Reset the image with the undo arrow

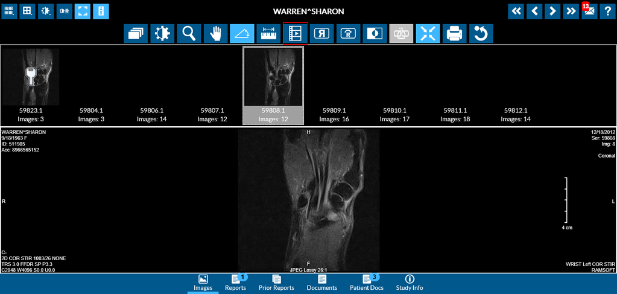coord(481,34)
